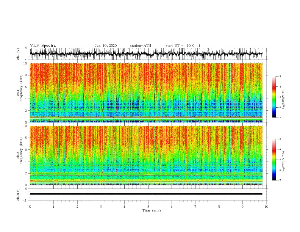Click the ch.2 PSD color bar
300x232 pixels.
point(274,160)
